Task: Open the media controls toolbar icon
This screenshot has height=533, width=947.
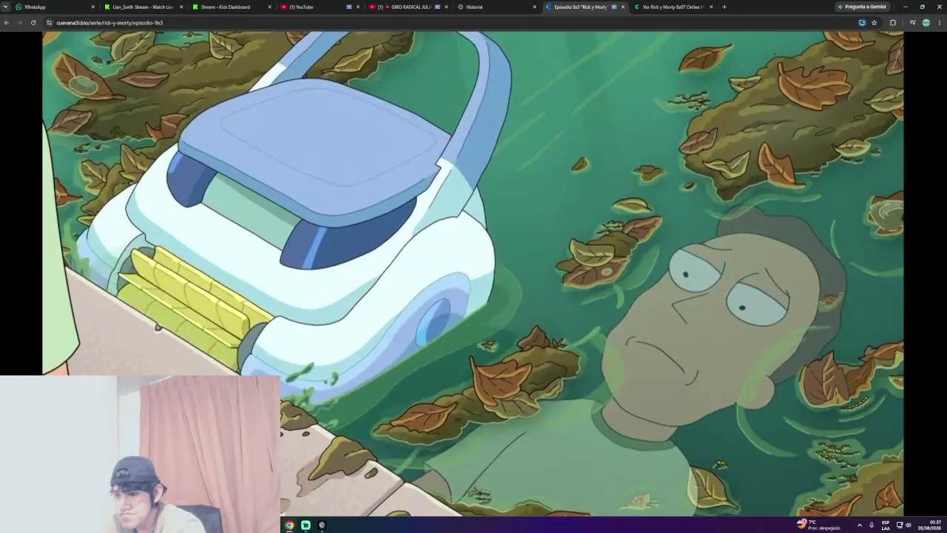Action: [912, 23]
